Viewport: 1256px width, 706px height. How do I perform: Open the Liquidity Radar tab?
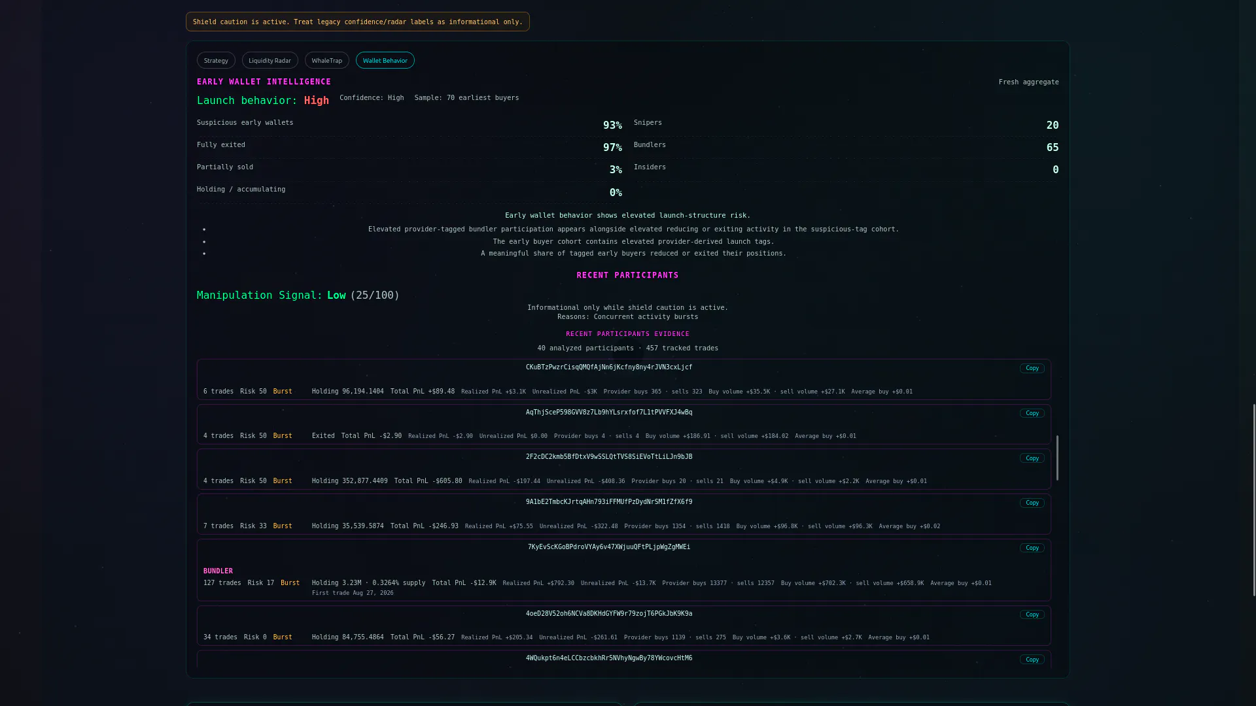(x=270, y=60)
